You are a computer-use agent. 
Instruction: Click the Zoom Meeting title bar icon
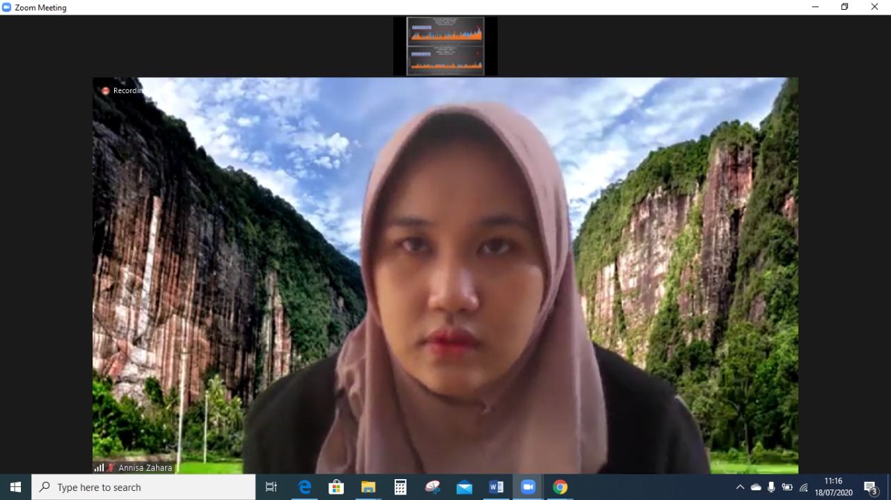coord(7,7)
